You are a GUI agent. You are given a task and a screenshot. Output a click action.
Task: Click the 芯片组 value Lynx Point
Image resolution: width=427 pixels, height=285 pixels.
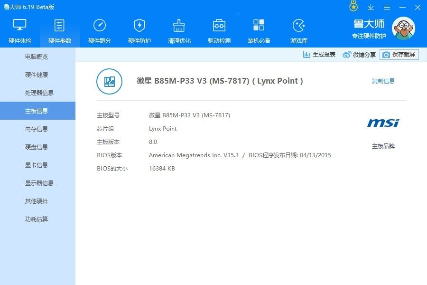pyautogui.click(x=163, y=129)
